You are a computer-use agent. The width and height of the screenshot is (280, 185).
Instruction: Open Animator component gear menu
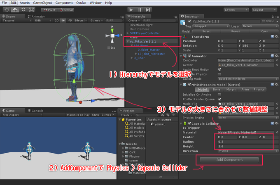(277, 56)
